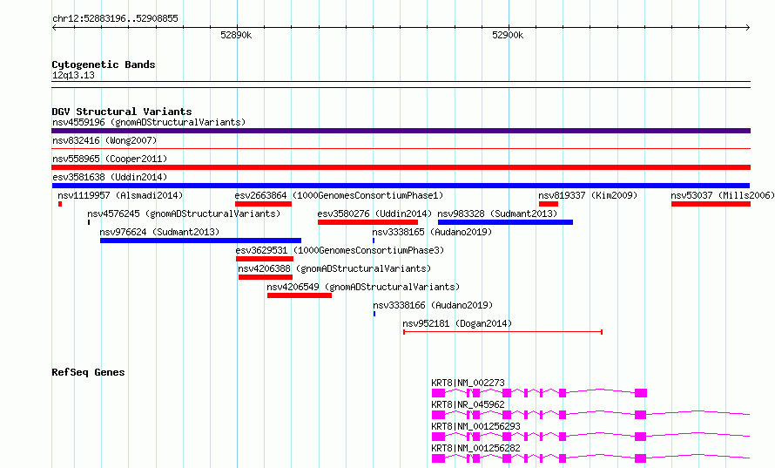Click the first exon block of KRT8|NM_001256293
Viewport: 775px width, 468px height.
coord(438,437)
